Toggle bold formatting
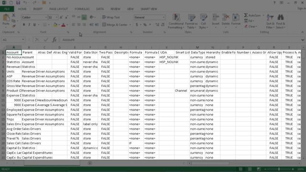 point(24,25)
